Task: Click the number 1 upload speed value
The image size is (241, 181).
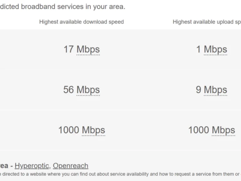Action: click(198, 49)
